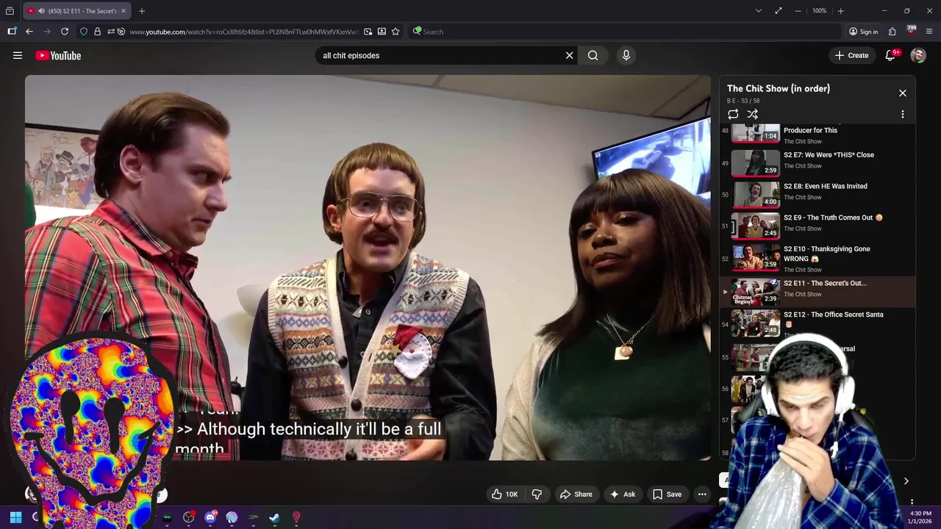941x529 pixels.
Task: Go to YouTube home via logo
Action: coord(58,55)
